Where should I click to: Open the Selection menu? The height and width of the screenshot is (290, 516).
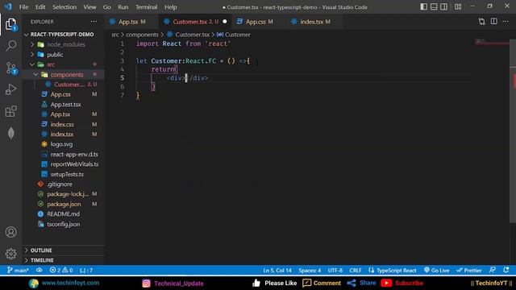(64, 7)
